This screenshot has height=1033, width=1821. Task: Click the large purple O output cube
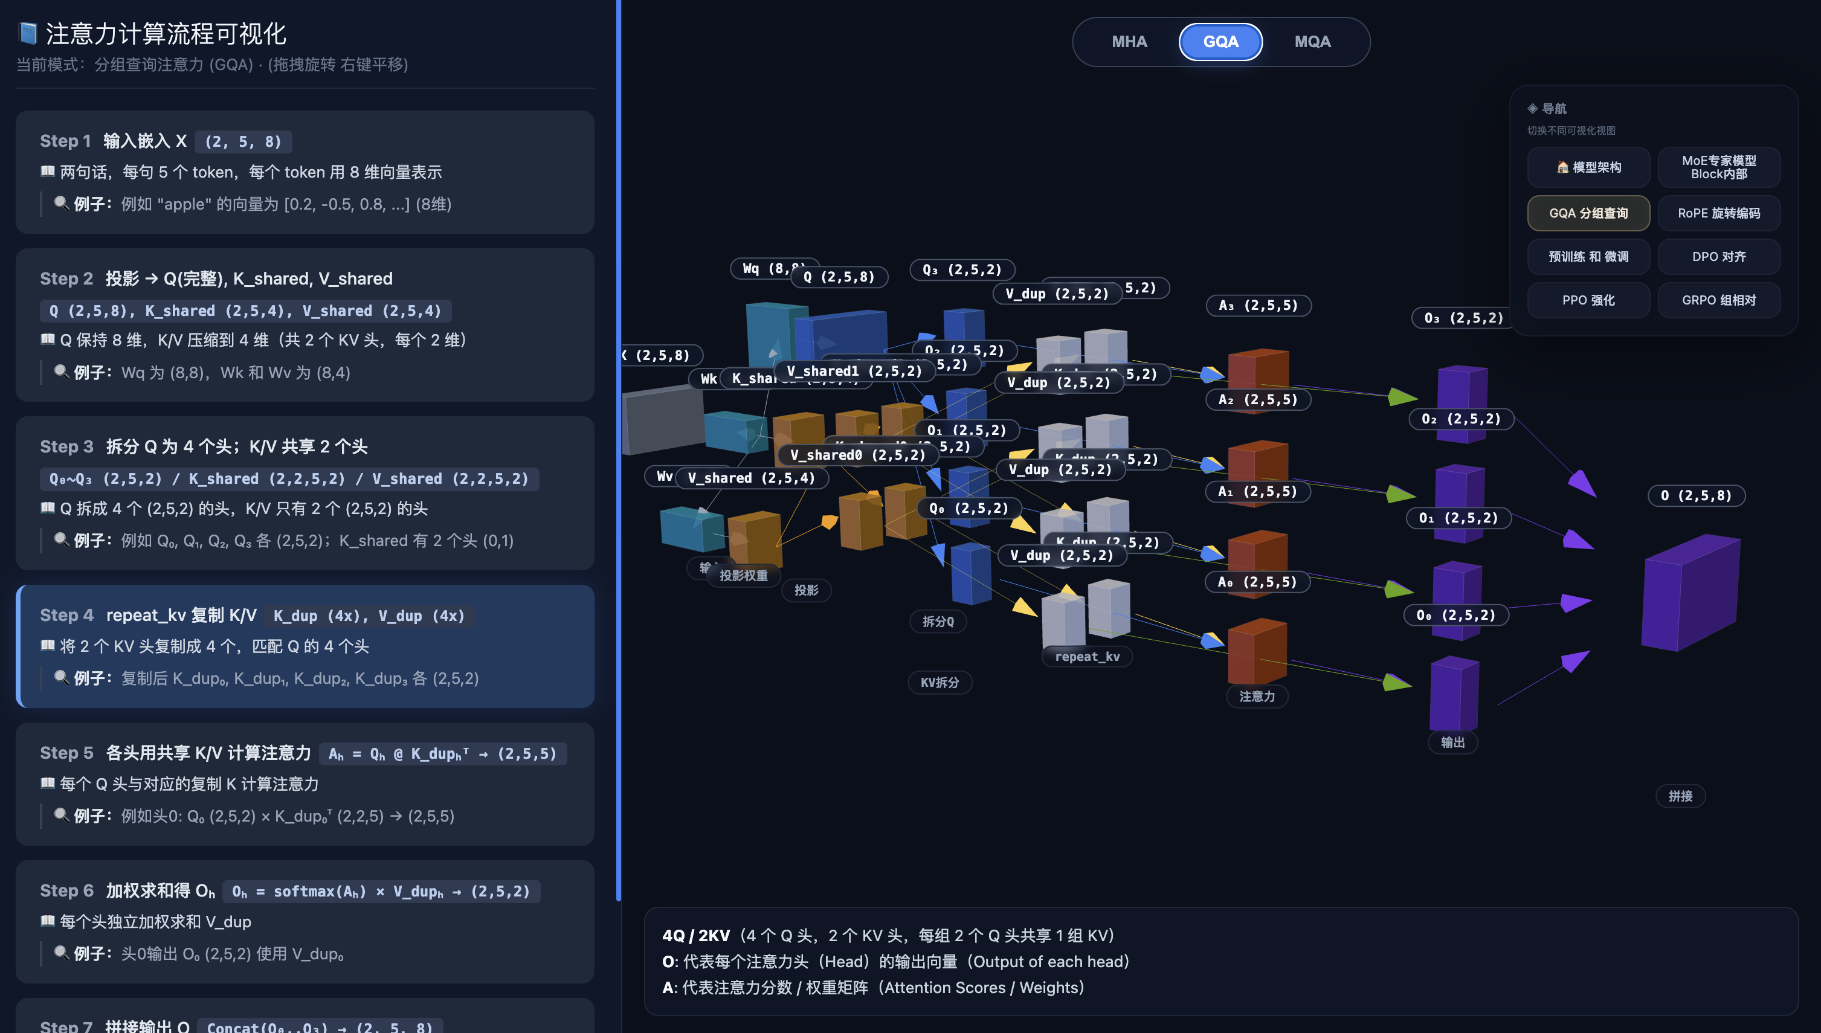[1690, 594]
